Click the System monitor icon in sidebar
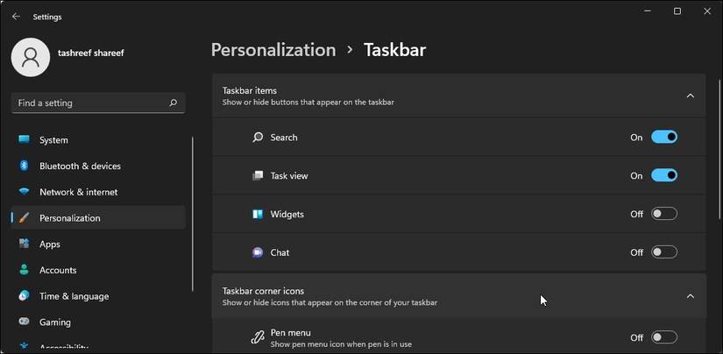Viewport: 723px width, 354px height. point(24,139)
